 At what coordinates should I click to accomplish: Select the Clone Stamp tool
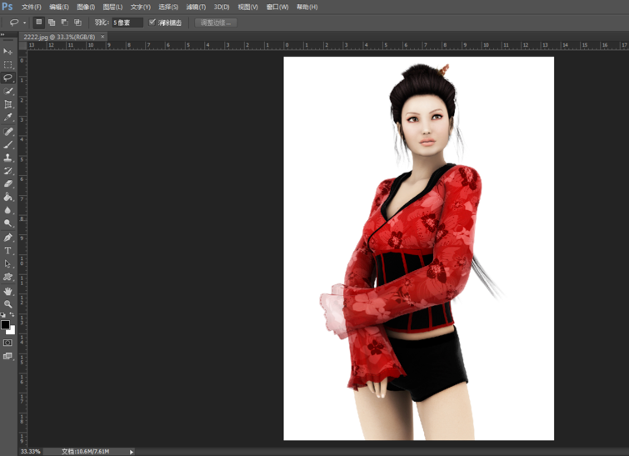(8, 158)
